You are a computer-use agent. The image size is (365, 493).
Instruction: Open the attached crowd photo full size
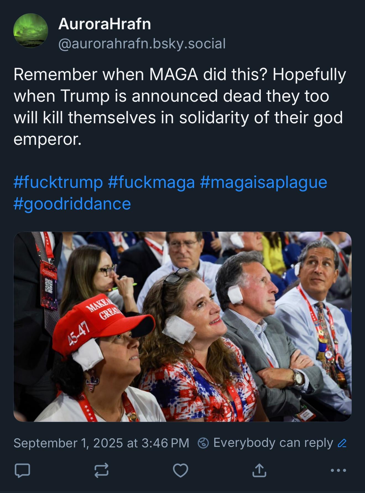pyautogui.click(x=182, y=327)
